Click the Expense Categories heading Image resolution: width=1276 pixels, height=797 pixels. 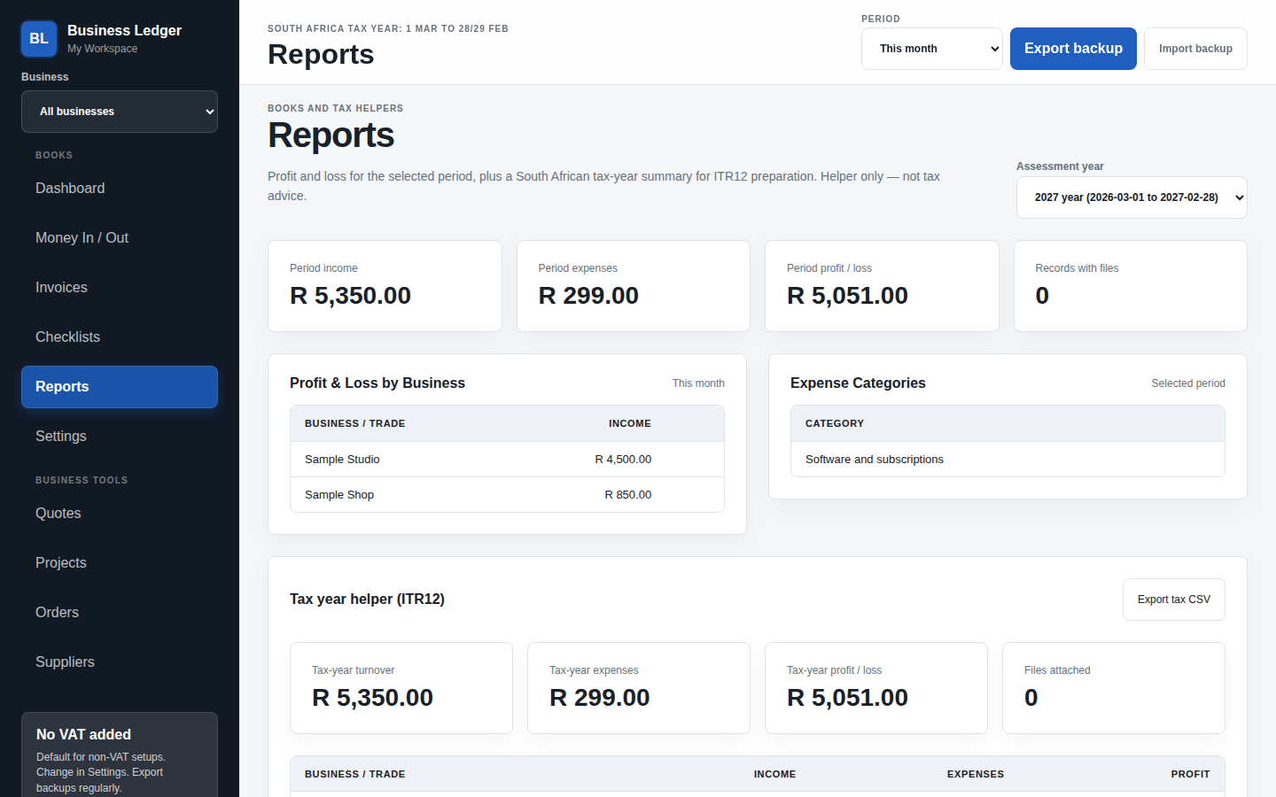[858, 383]
